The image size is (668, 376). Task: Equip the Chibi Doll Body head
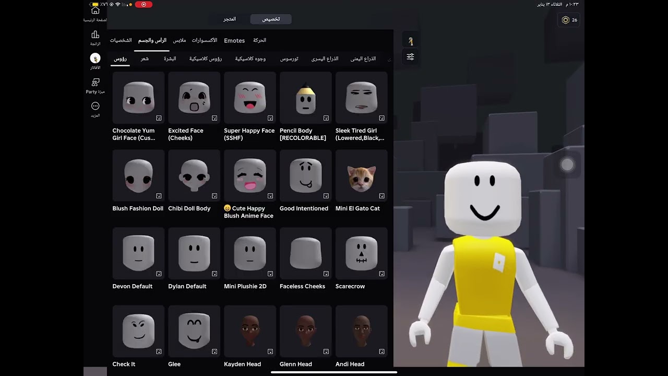click(194, 175)
